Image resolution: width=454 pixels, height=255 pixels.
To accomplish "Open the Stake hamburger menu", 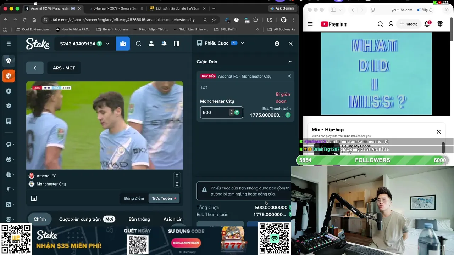I will [x=9, y=44].
